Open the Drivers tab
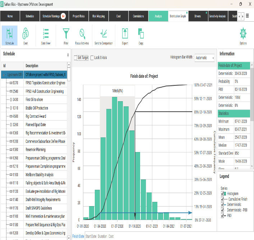 [198, 16]
